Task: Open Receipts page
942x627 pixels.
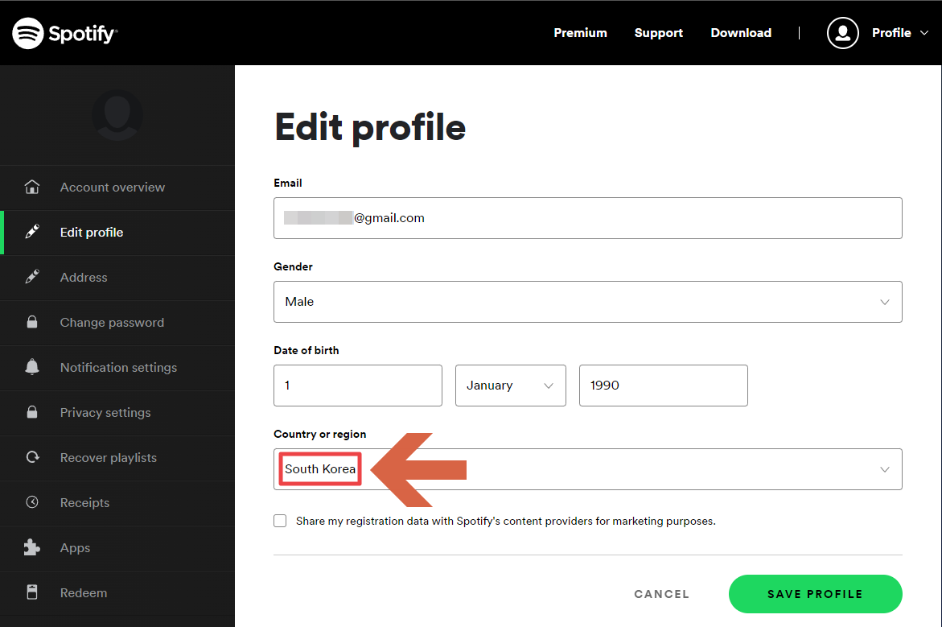Action: coord(117,503)
